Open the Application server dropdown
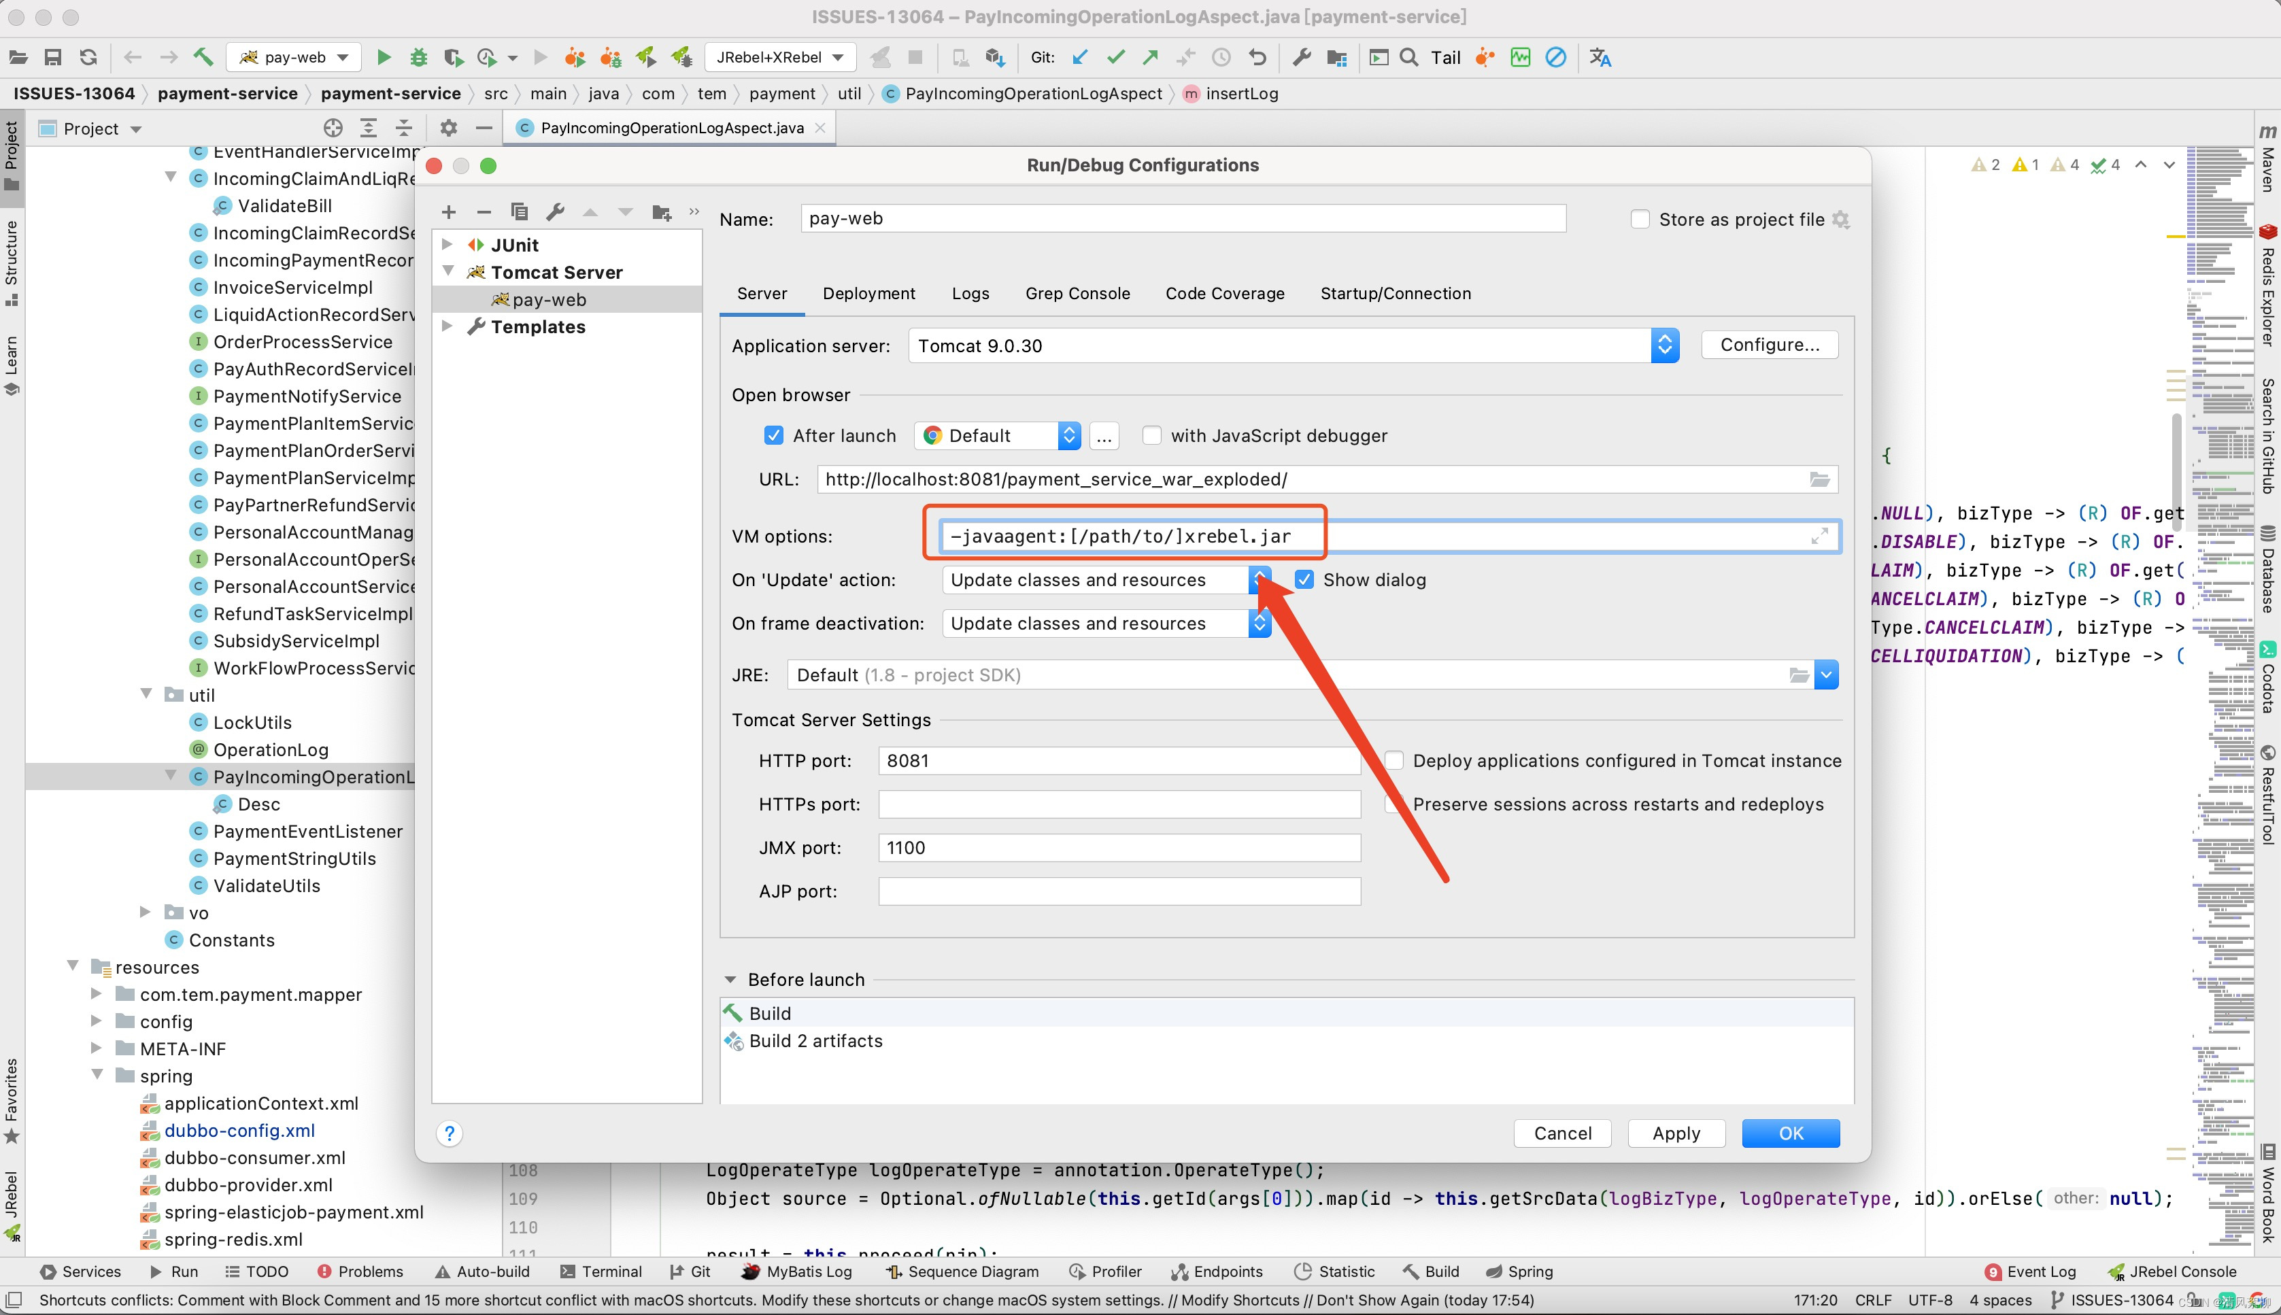2281x1315 pixels. pos(1664,346)
